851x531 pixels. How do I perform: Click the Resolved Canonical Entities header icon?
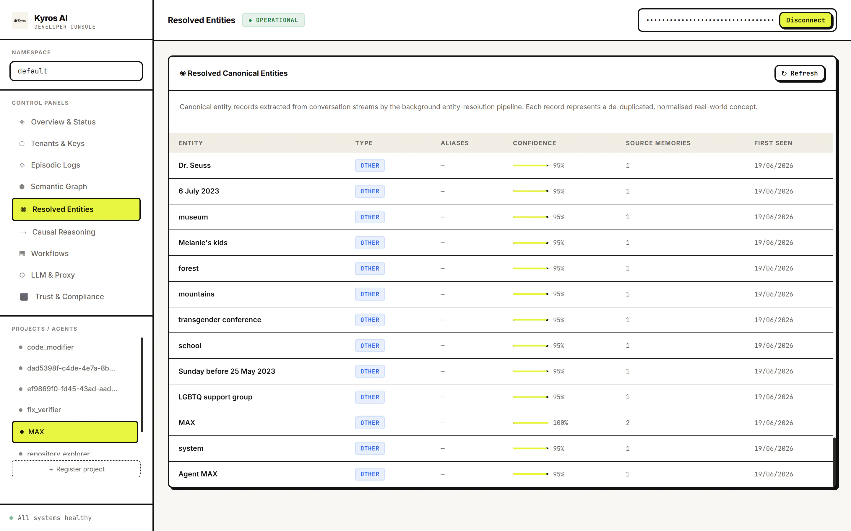[183, 73]
